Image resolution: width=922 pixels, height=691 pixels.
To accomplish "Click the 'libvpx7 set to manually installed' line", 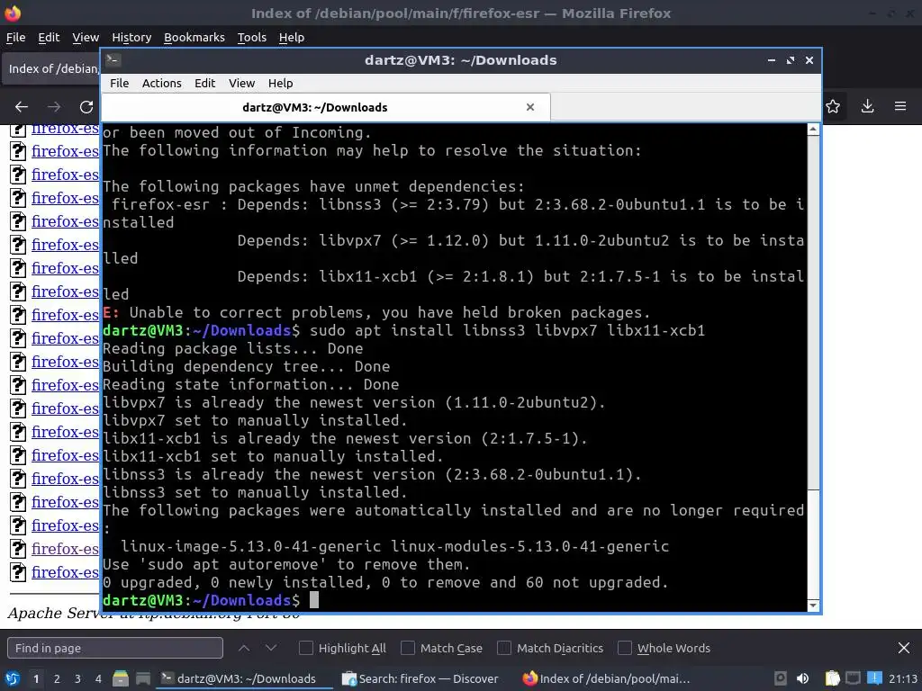I will [255, 420].
